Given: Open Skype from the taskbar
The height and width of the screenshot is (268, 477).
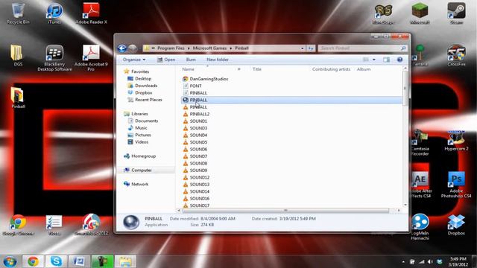Looking at the screenshot, I should click(x=56, y=261).
